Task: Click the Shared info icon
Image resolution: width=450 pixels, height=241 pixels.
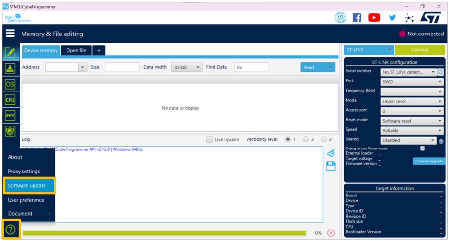Action: pos(441,142)
